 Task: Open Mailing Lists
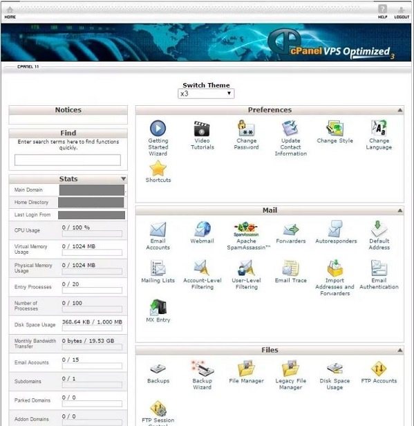158,268
